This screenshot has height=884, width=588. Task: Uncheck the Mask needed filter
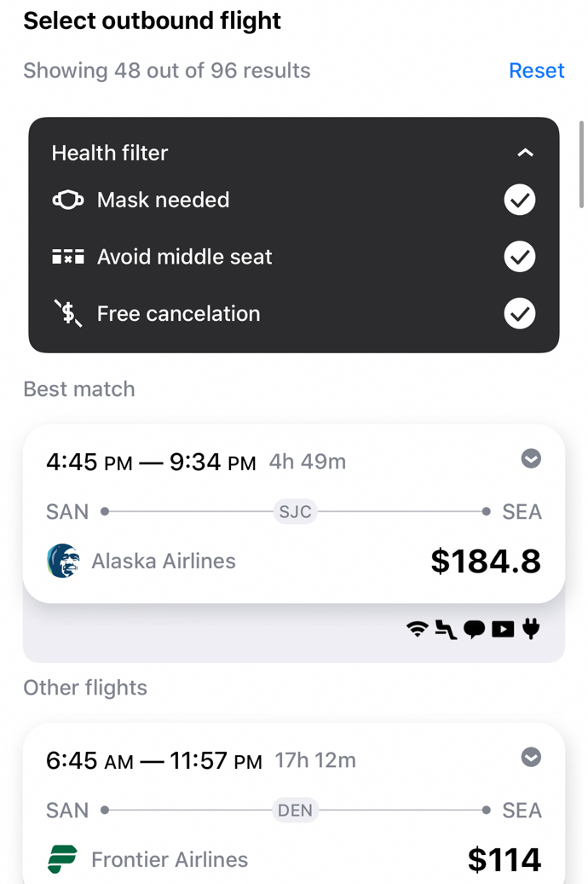coord(519,200)
